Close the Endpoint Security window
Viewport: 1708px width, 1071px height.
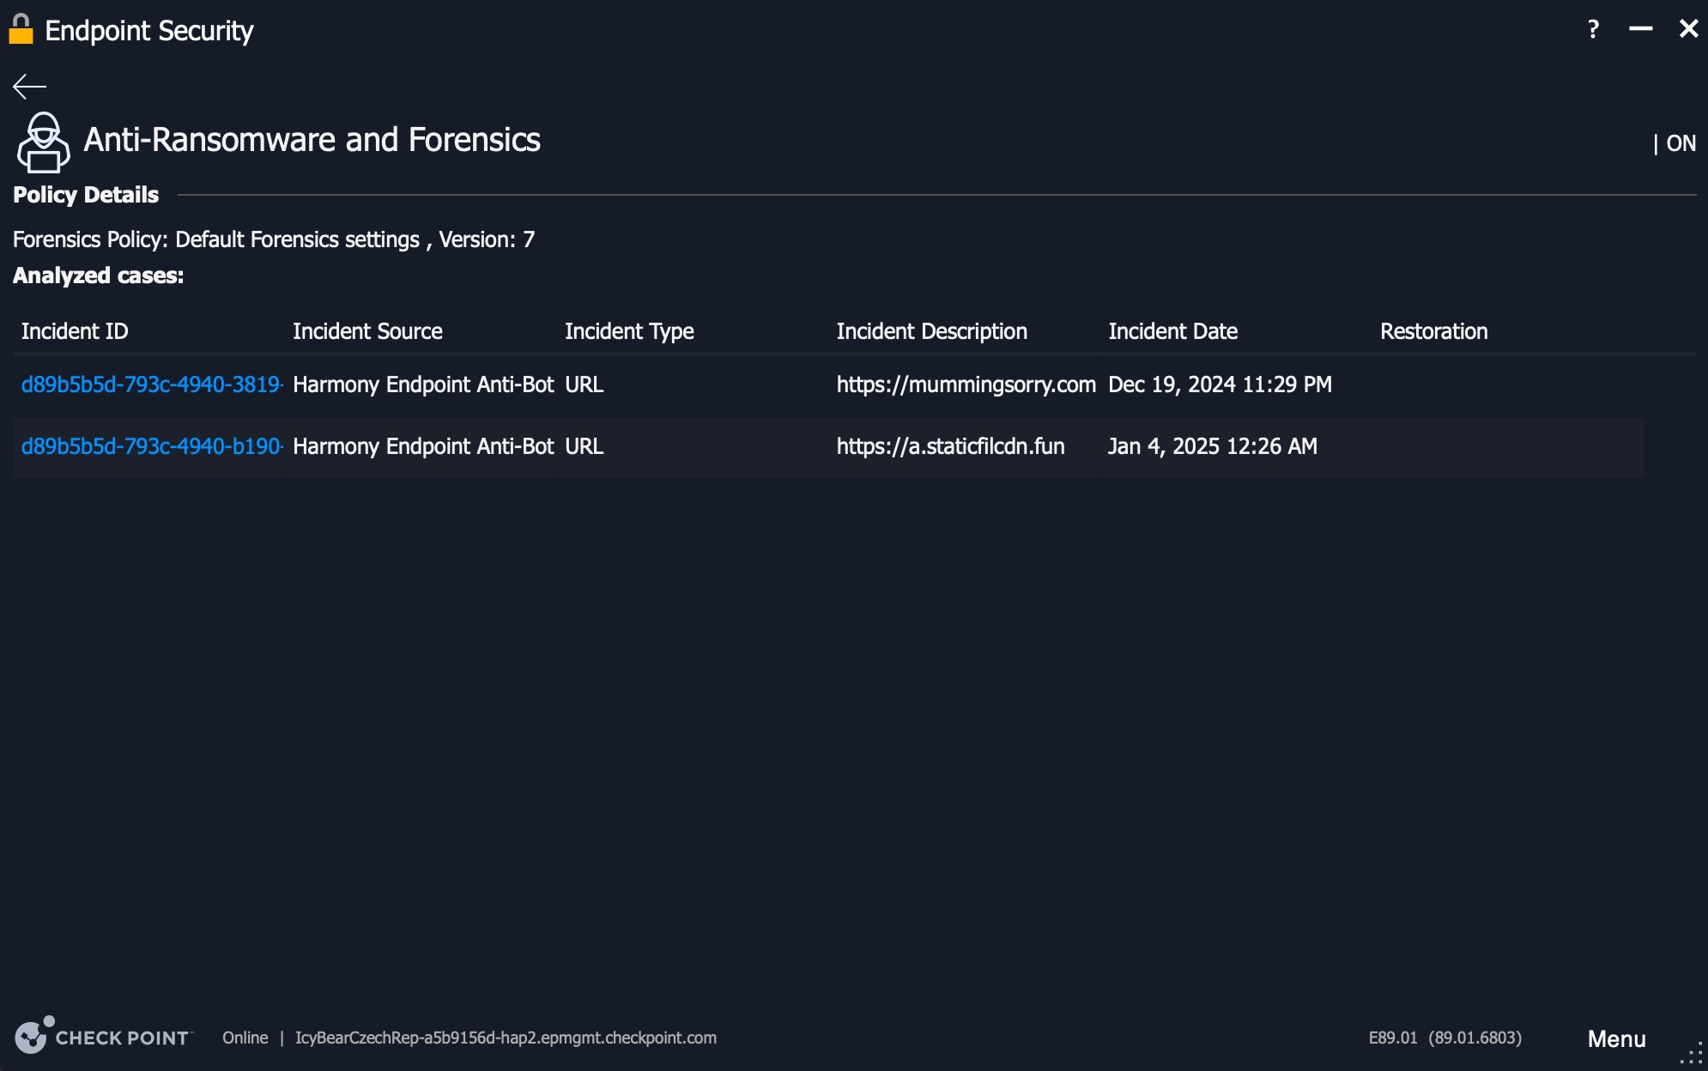[x=1688, y=29]
